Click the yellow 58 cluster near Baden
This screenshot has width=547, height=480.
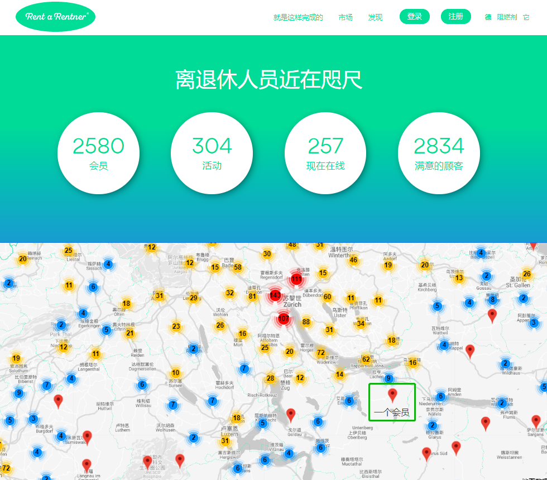pyautogui.click(x=238, y=267)
